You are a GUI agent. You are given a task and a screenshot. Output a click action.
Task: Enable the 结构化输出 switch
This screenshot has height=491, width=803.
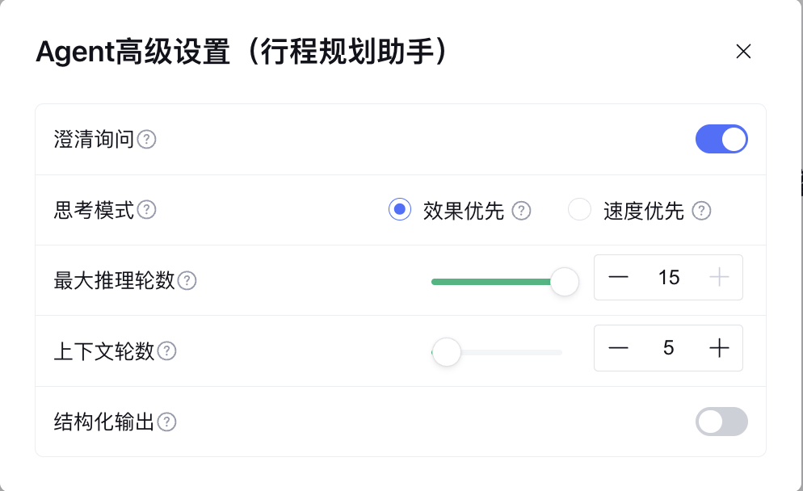[x=721, y=422]
